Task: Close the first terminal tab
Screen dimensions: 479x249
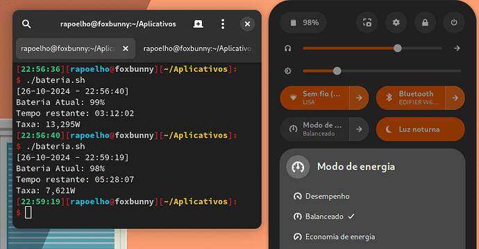Action: [126, 48]
